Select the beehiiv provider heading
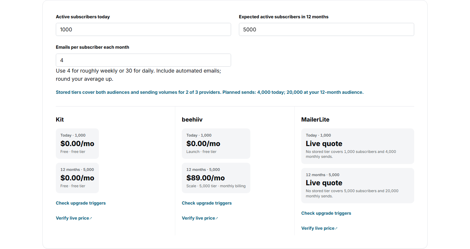470x249 pixels. click(192, 120)
